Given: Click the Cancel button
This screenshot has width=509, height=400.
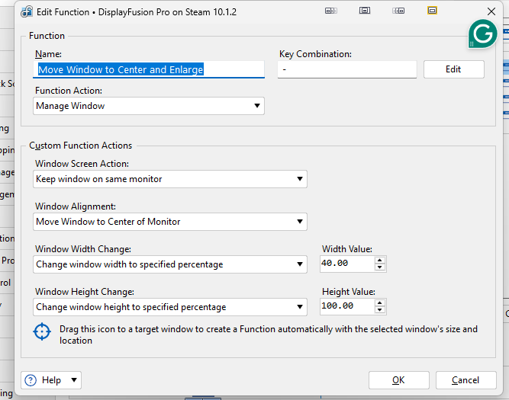Looking at the screenshot, I should (x=465, y=380).
